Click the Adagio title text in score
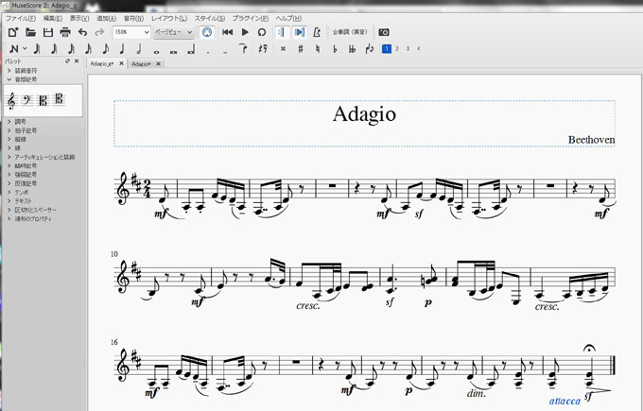Image resolution: width=643 pixels, height=411 pixels. (364, 114)
